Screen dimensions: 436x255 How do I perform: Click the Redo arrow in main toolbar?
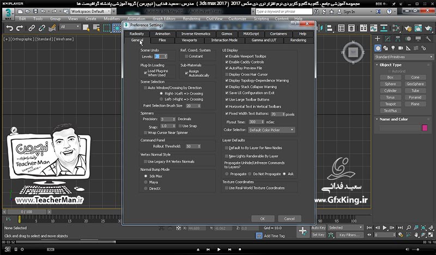[x=20, y=28]
